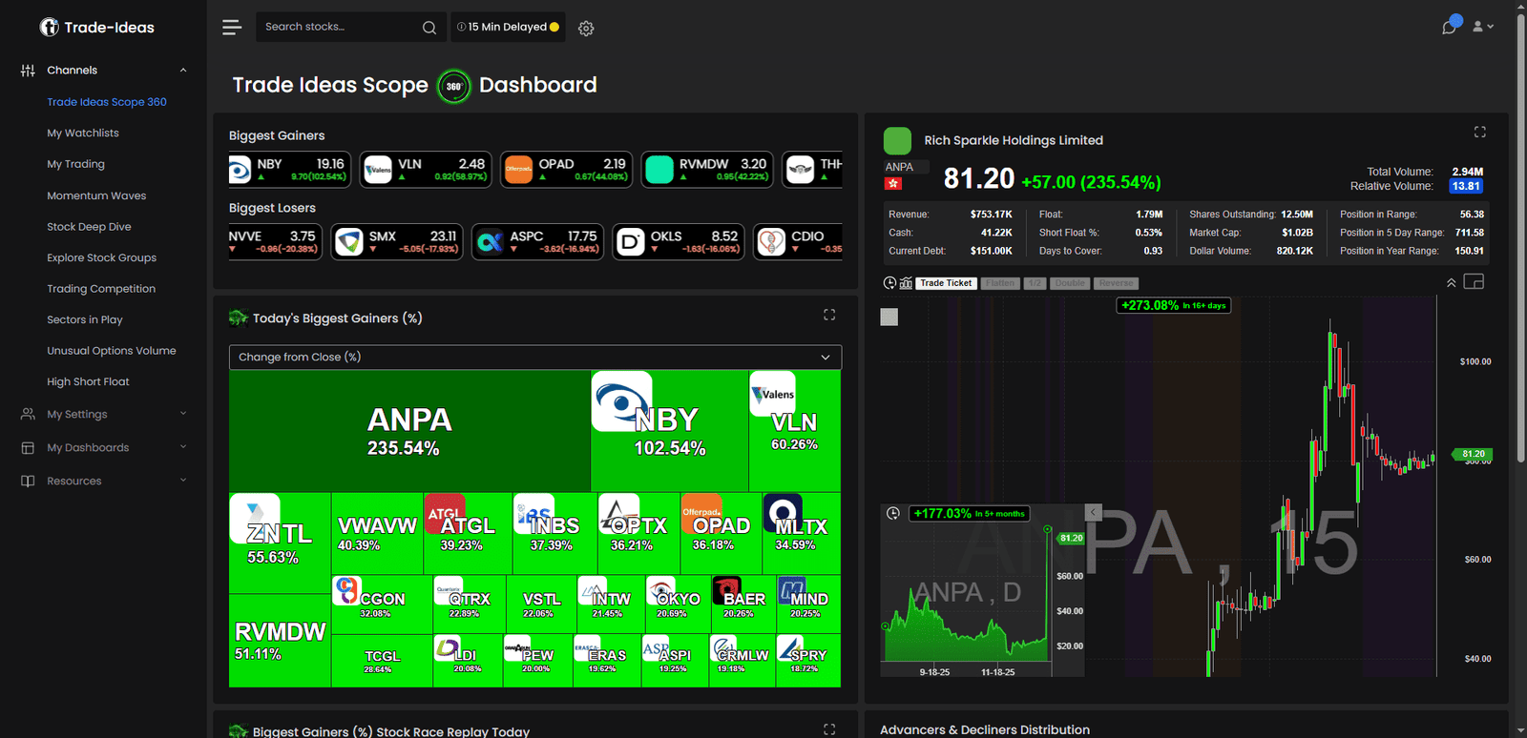Viewport: 1527px width, 738px height.
Task: Click the 360 scope badge icon
Action: [454, 86]
